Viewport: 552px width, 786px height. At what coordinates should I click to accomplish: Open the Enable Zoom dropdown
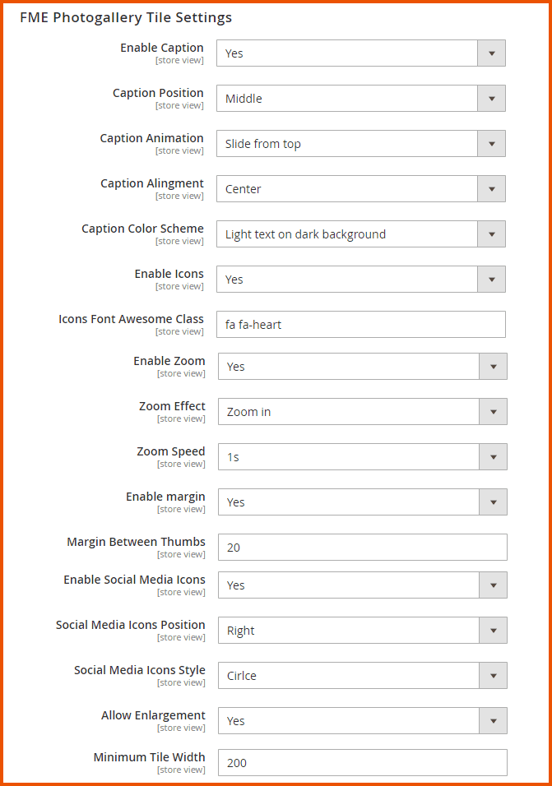(x=362, y=367)
